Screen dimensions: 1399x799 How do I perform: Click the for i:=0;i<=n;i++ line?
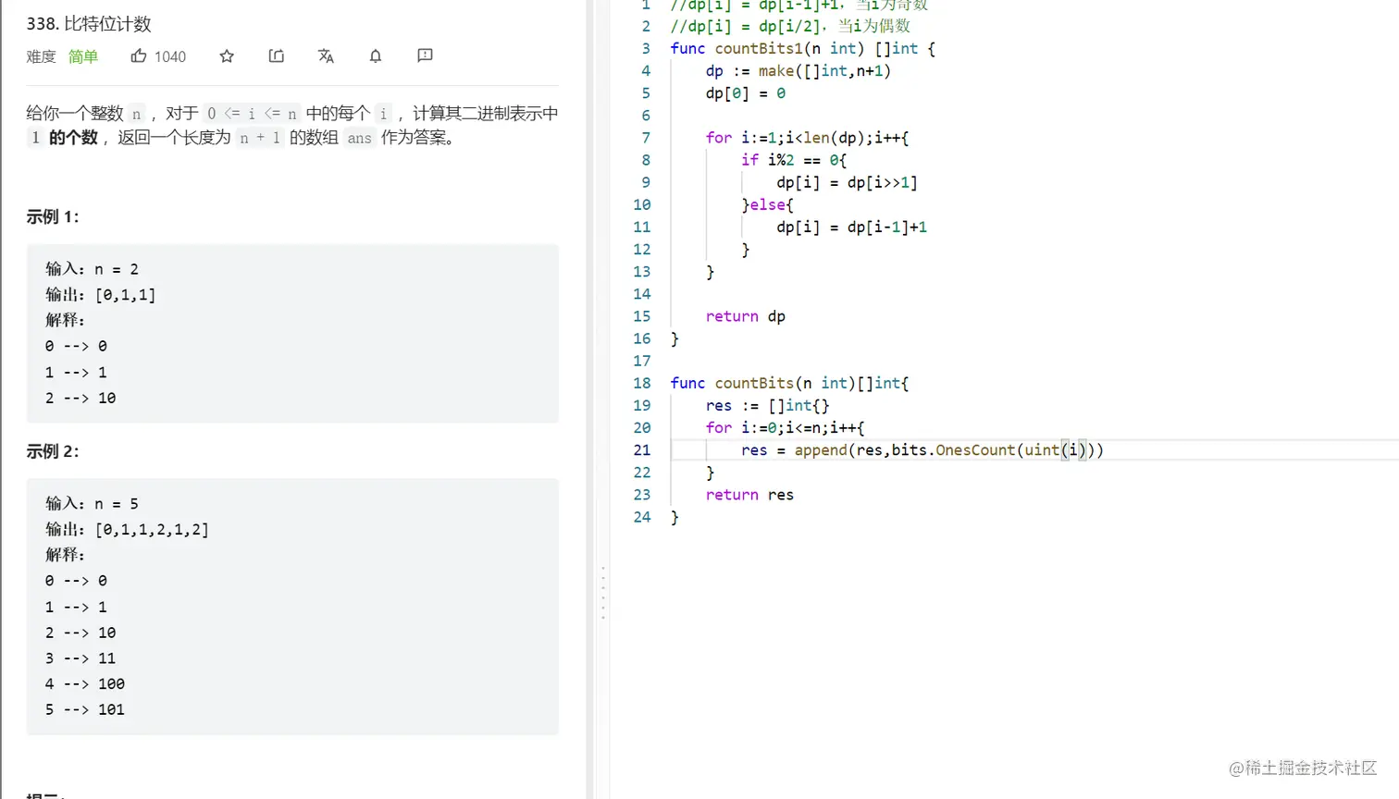click(785, 427)
